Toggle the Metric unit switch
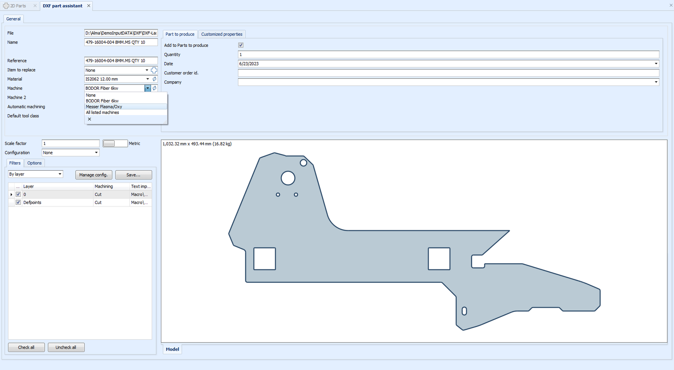 (115, 143)
